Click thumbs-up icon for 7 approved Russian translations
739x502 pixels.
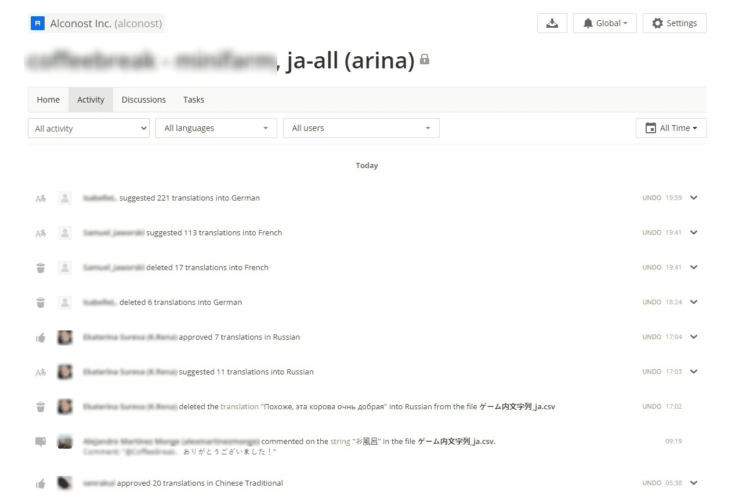[x=41, y=337]
